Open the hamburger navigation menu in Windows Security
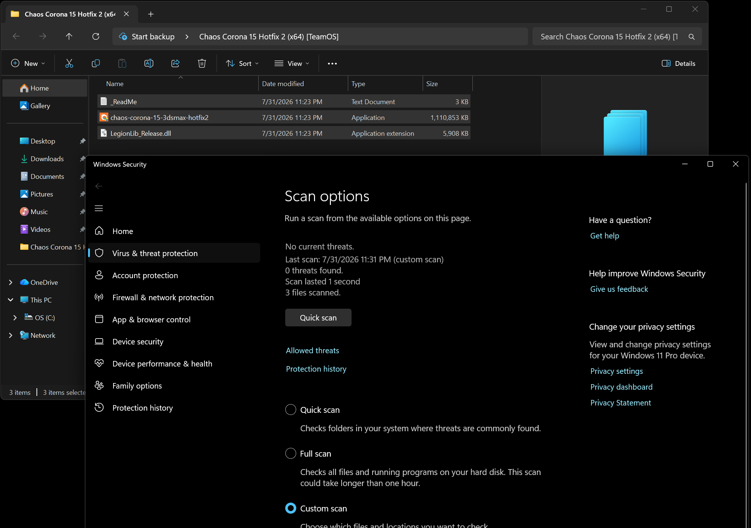Viewport: 751px width, 528px height. coord(99,208)
